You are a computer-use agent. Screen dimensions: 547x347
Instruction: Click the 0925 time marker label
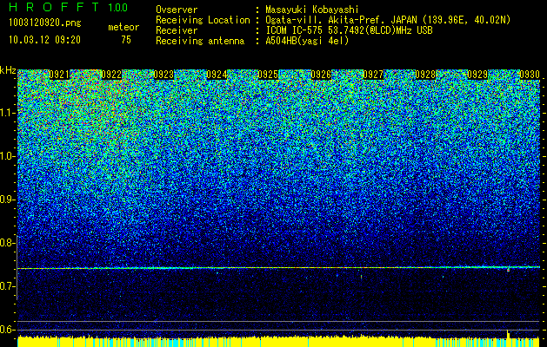pyautogui.click(x=268, y=75)
